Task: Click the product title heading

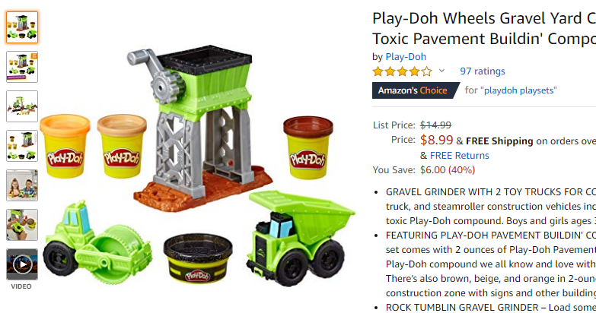Action: pyautogui.click(x=484, y=28)
